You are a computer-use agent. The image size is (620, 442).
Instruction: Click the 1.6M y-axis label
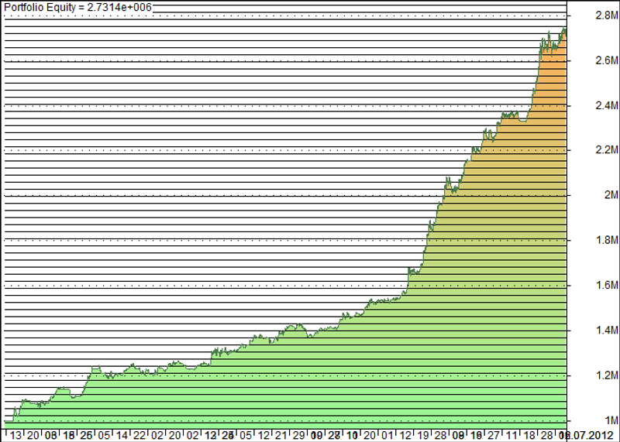click(606, 285)
